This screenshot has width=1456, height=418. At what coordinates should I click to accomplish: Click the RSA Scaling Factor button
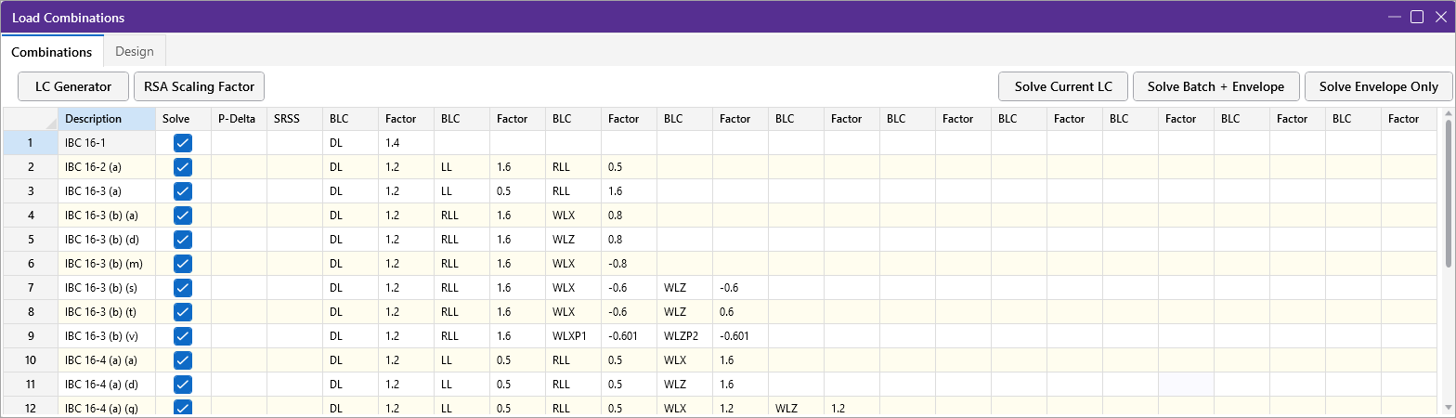(200, 86)
